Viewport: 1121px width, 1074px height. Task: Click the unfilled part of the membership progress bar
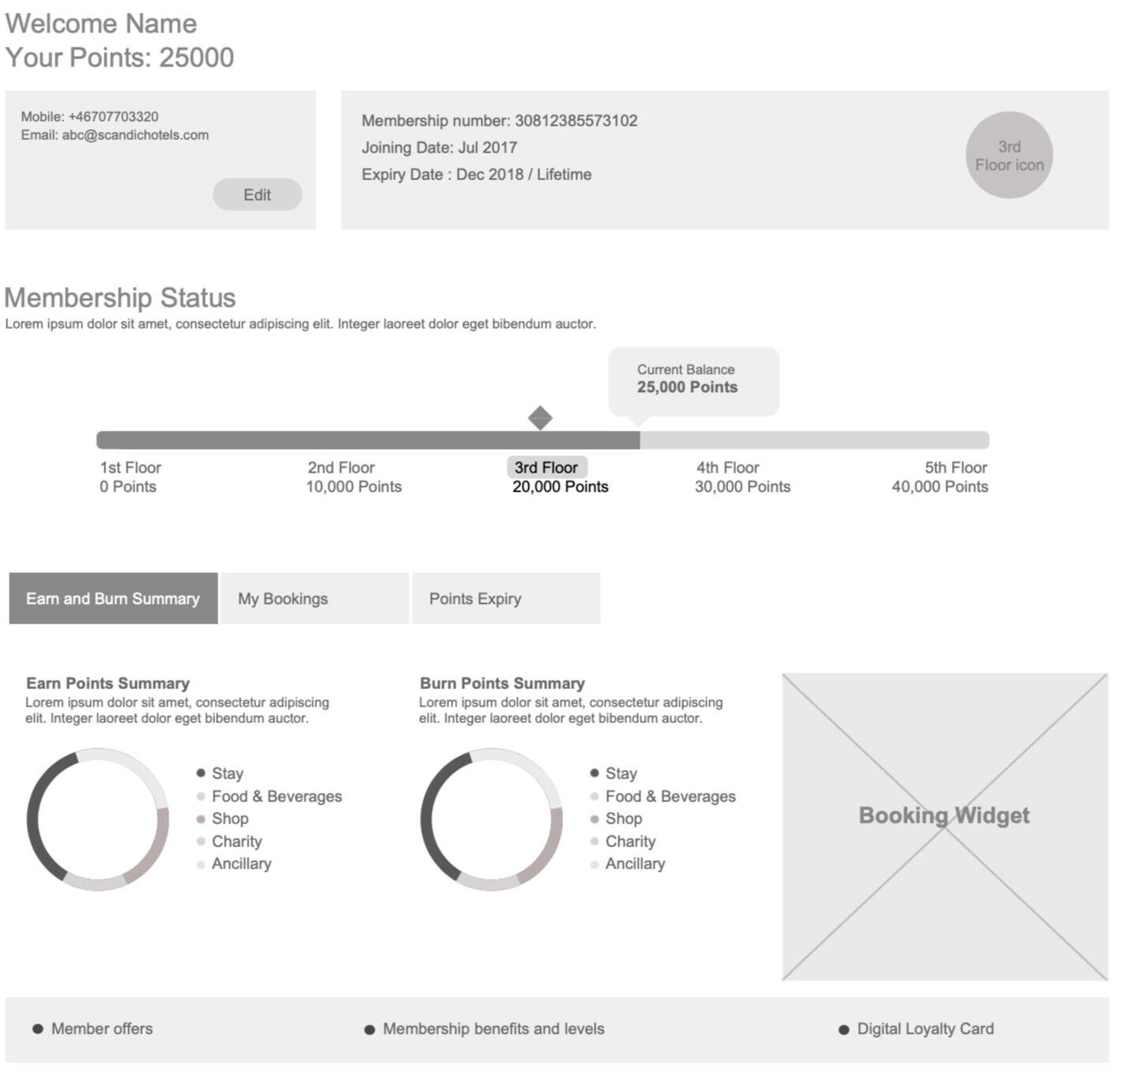click(814, 440)
